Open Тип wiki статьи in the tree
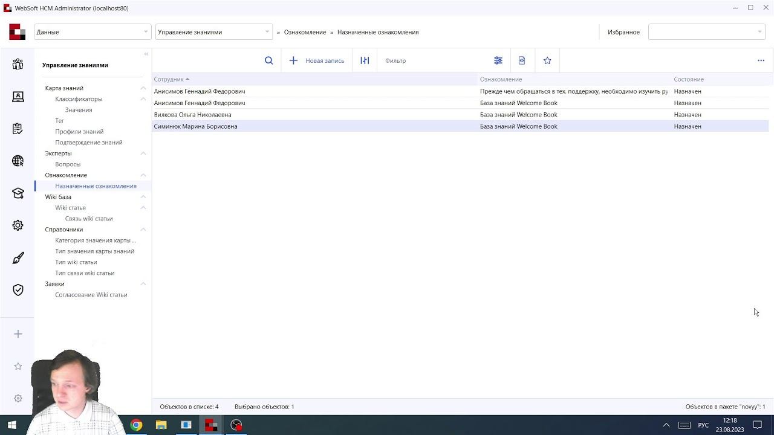 tap(76, 262)
